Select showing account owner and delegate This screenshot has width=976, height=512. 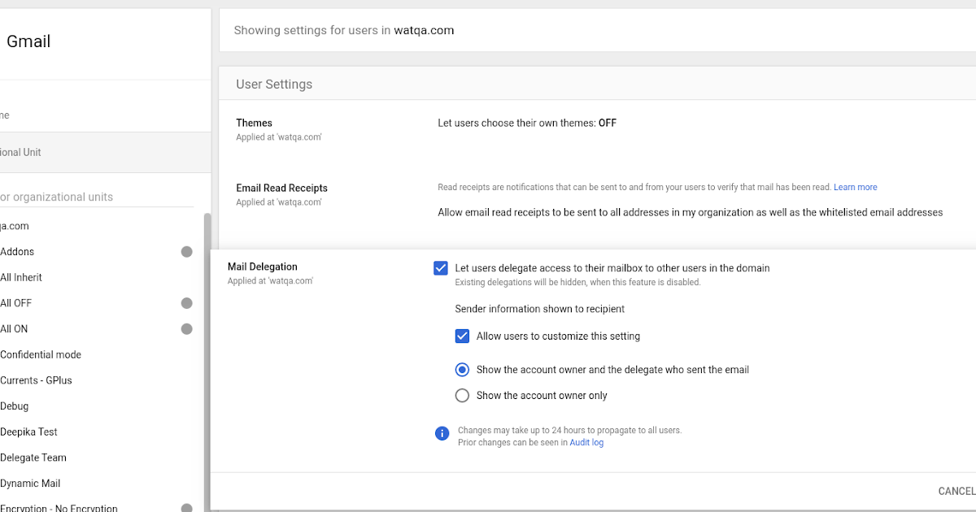coord(462,369)
